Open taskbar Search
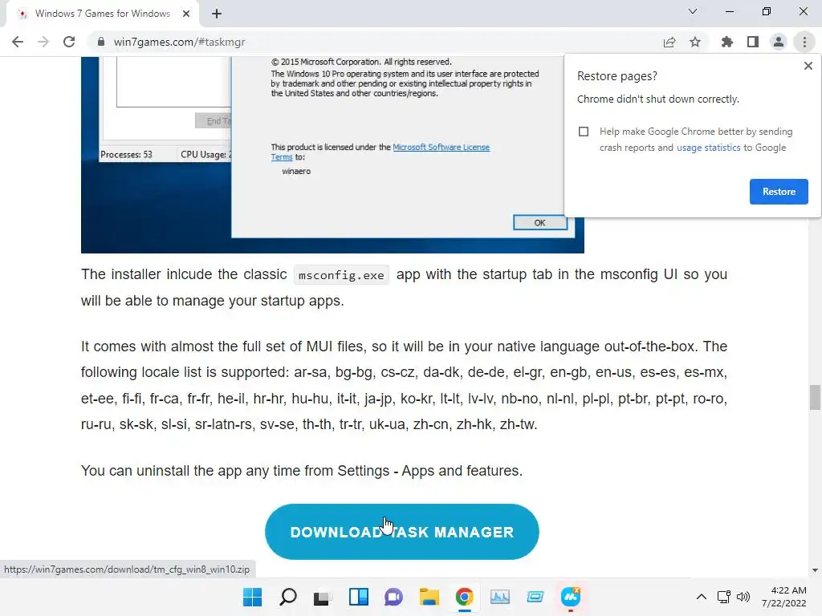 [x=288, y=597]
